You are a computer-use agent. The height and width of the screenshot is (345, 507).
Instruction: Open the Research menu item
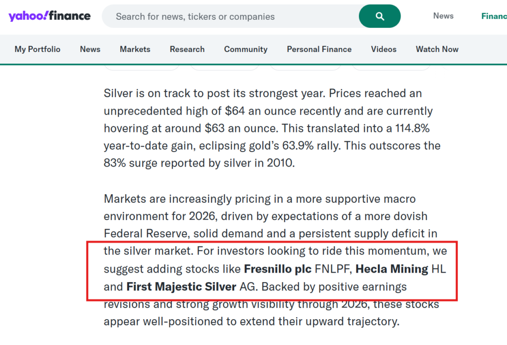(187, 49)
